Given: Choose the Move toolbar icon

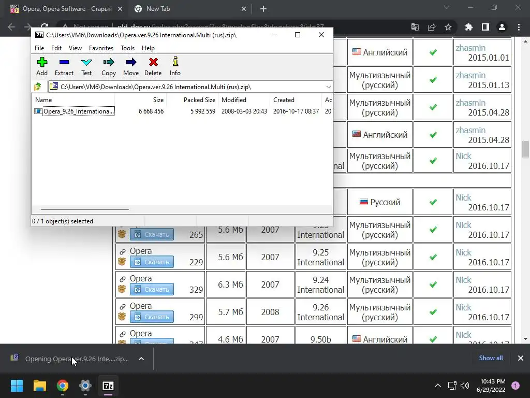Looking at the screenshot, I should [131, 66].
